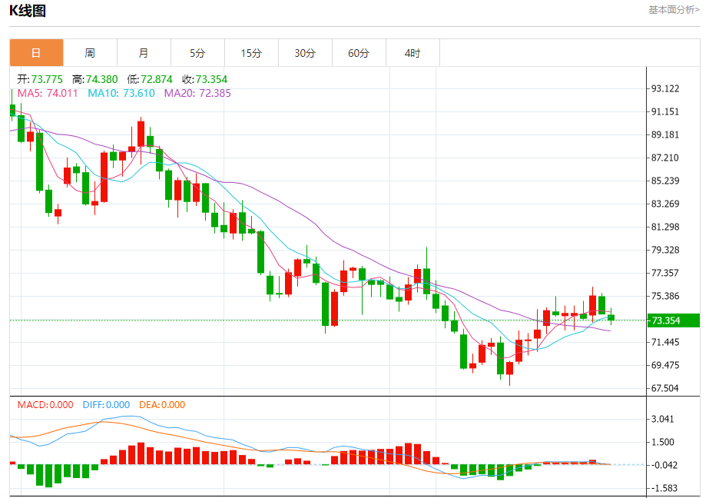
Task: Open the 4时 interval tab
Action: [x=412, y=53]
